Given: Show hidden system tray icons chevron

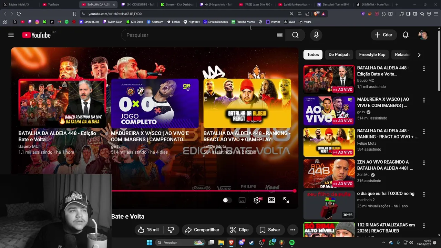Looking at the screenshot, I should pyautogui.click(x=383, y=242).
